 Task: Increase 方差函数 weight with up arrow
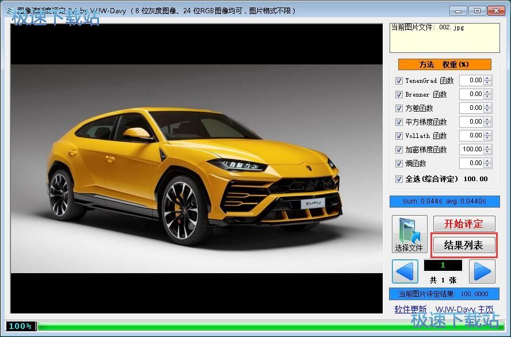[x=487, y=105]
